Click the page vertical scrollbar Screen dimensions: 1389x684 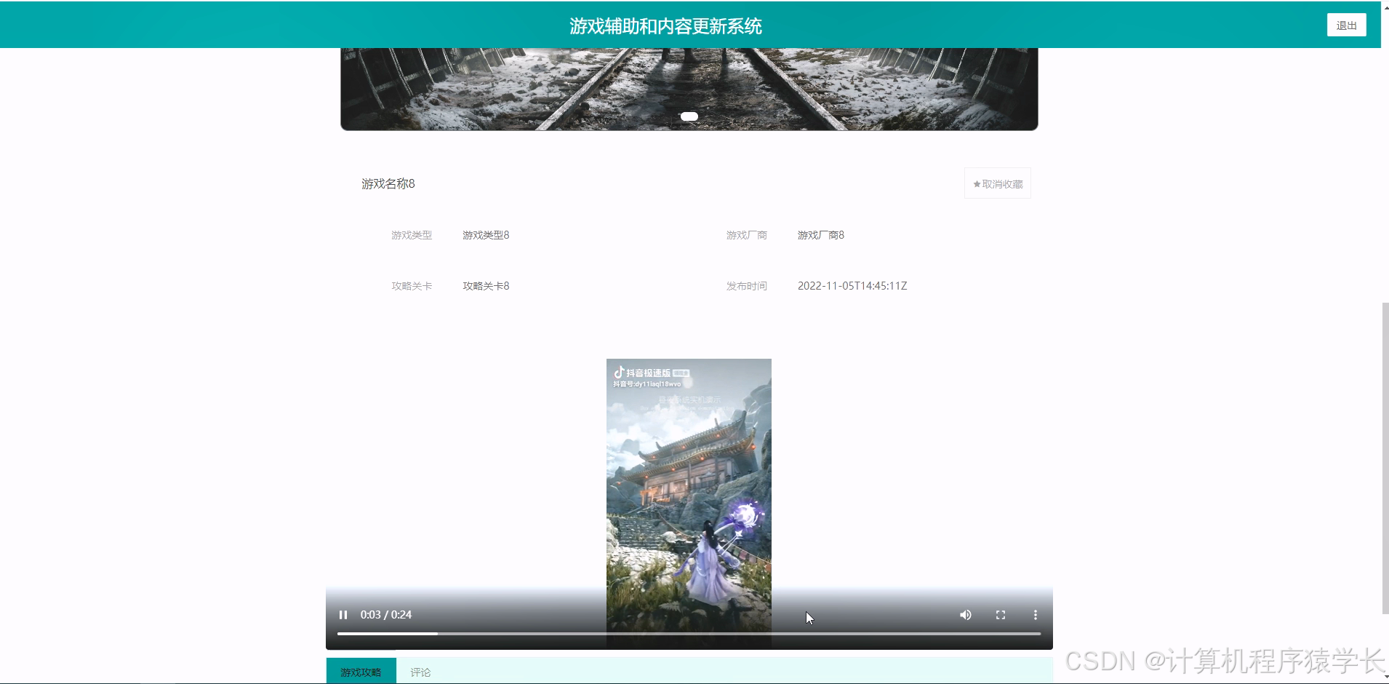[x=1385, y=458]
